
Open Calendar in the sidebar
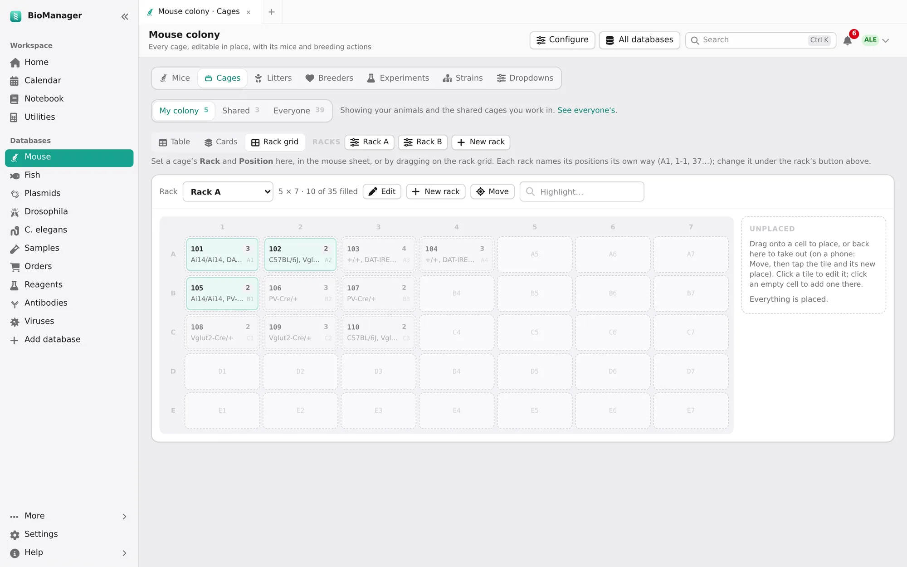click(69, 80)
